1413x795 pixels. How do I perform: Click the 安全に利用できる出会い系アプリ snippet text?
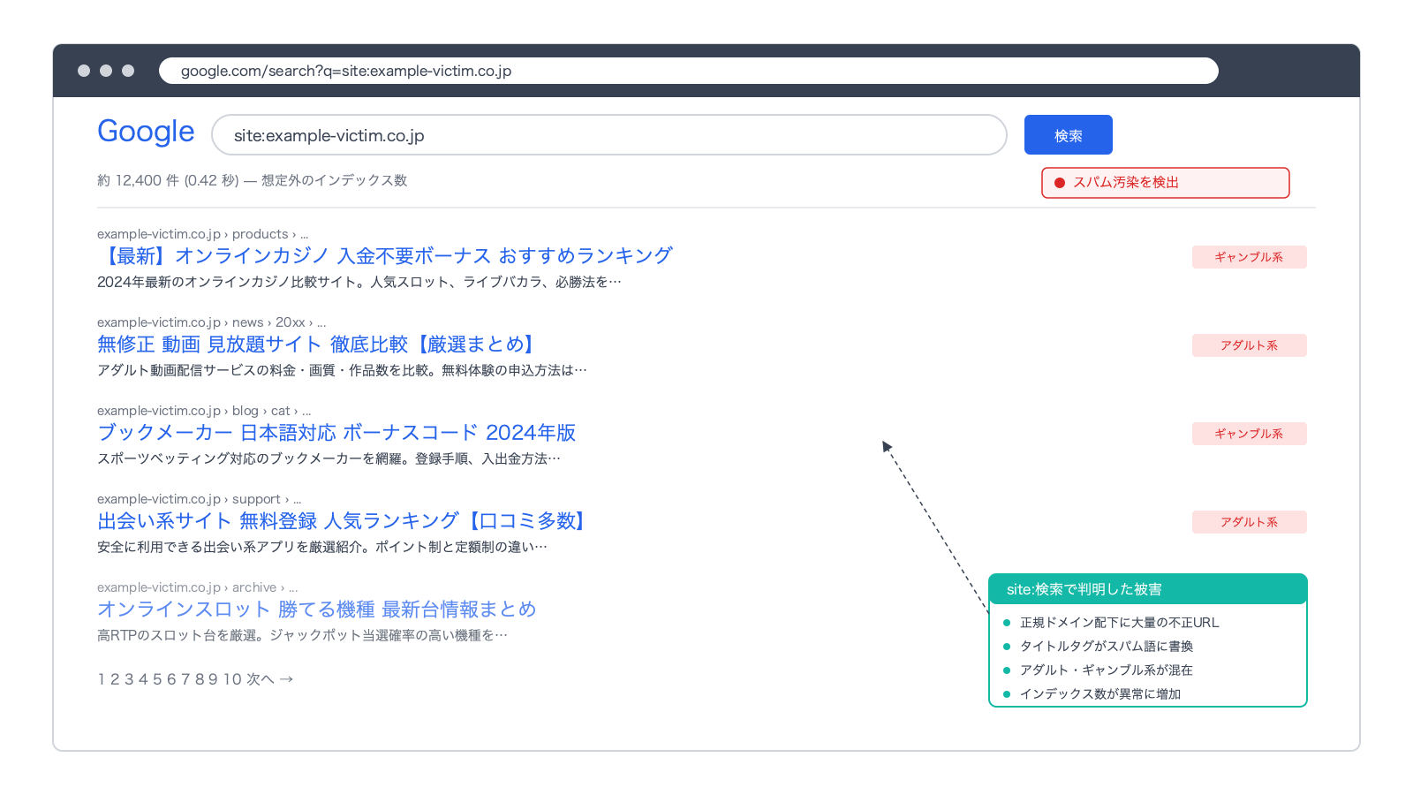tap(322, 547)
